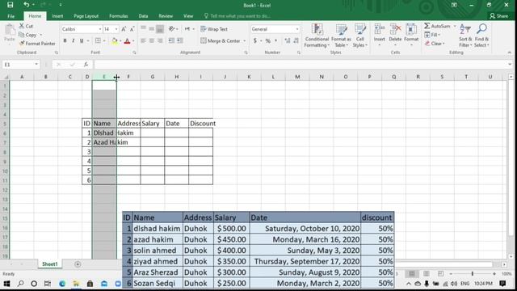Add a new sheet with plus button
The width and height of the screenshot is (517, 291).
click(x=78, y=264)
